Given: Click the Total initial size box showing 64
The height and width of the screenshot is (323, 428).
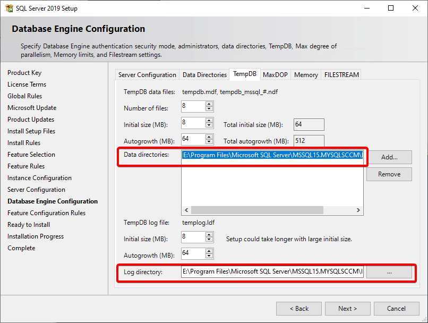Looking at the screenshot, I should tap(309, 124).
